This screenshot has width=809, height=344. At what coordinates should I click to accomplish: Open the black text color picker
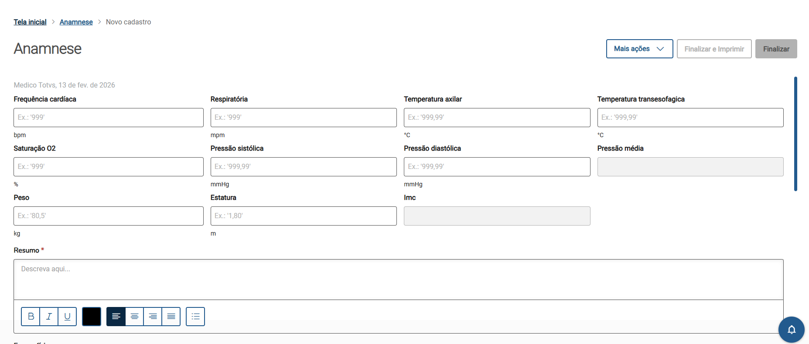click(x=92, y=317)
